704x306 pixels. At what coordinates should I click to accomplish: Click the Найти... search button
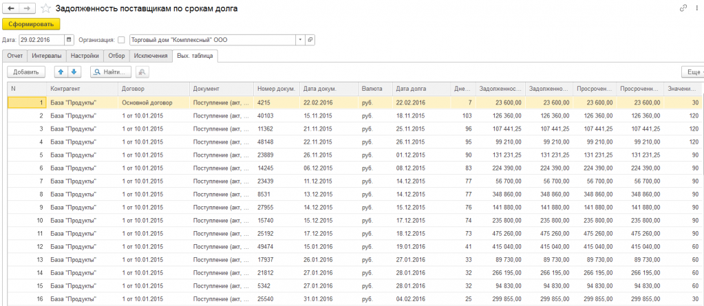tap(110, 72)
